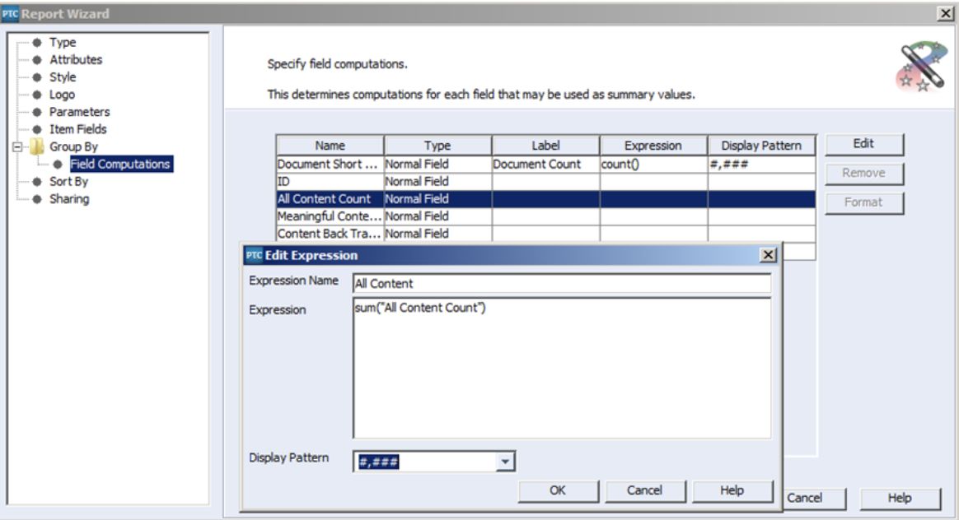The width and height of the screenshot is (959, 520).
Task: Select the Logo step
Action: pyautogui.click(x=62, y=95)
